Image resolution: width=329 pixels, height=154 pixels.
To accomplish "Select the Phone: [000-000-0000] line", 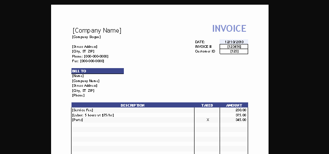I will click(x=90, y=56).
